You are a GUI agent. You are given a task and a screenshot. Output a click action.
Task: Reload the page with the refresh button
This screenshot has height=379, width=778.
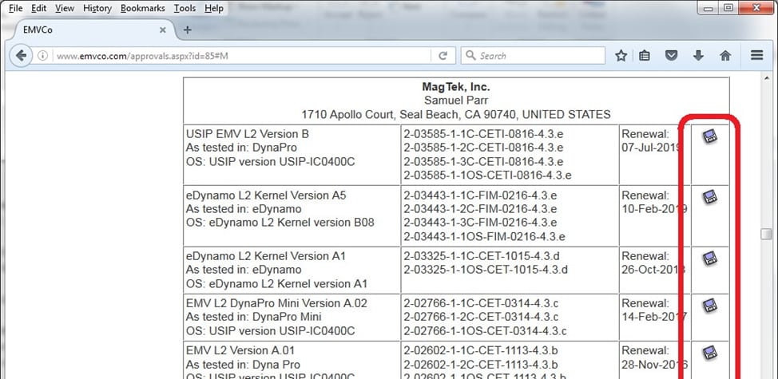pyautogui.click(x=443, y=56)
